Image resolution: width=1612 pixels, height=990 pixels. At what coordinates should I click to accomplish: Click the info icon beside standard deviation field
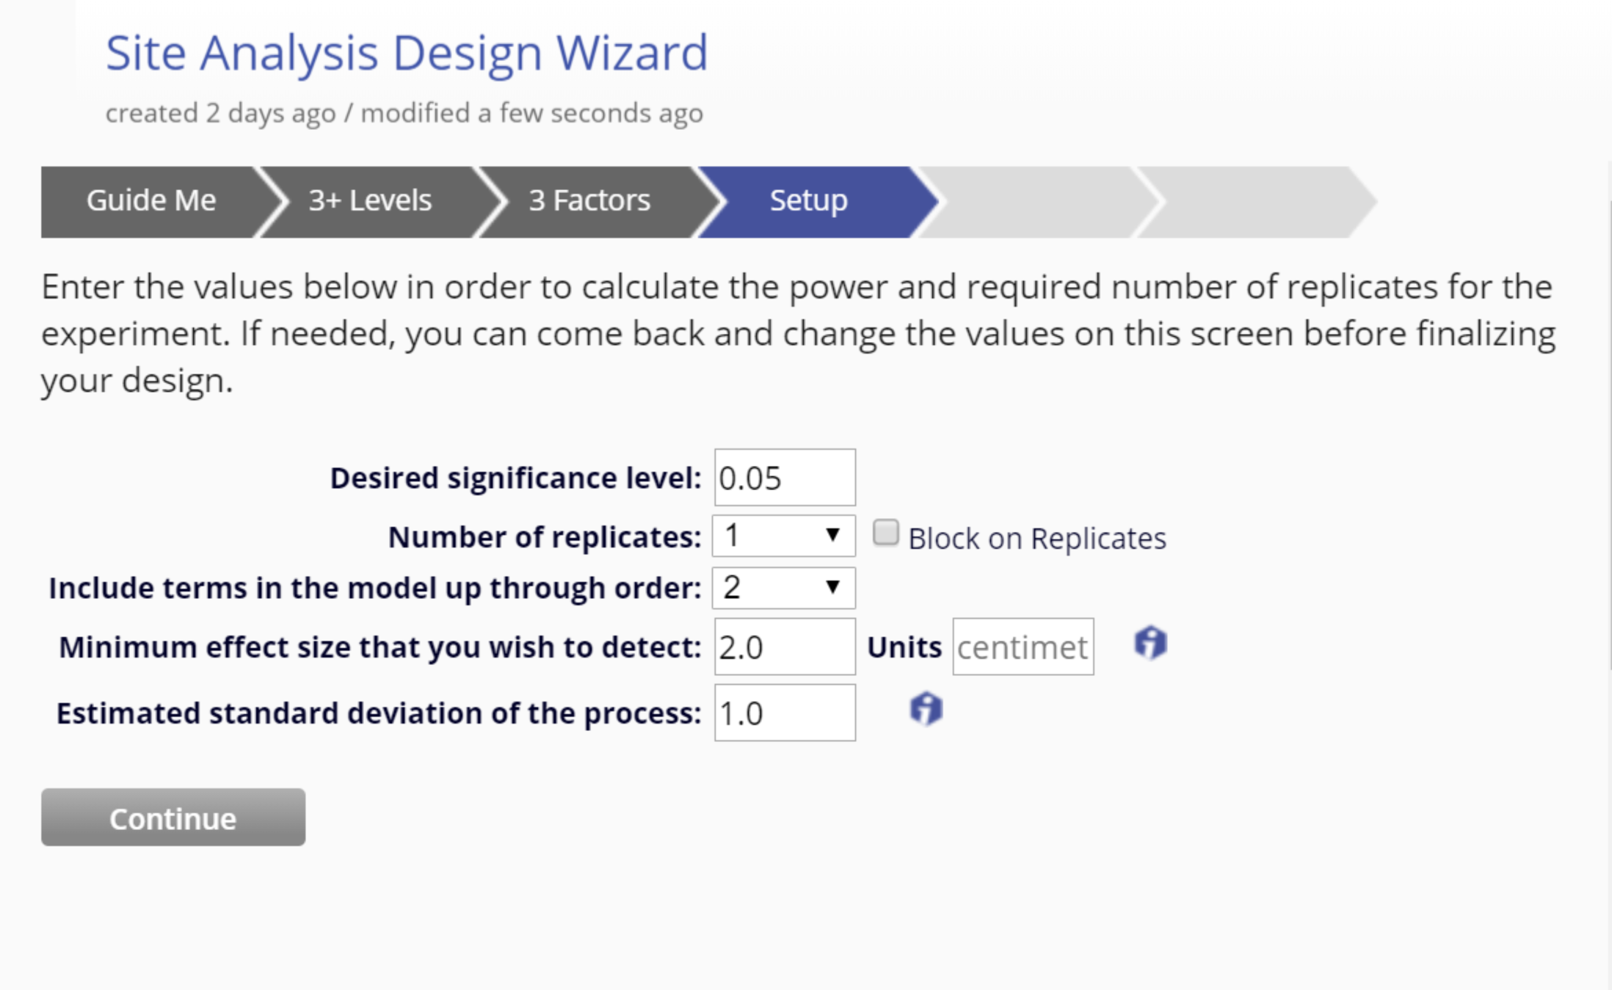pyautogui.click(x=926, y=709)
